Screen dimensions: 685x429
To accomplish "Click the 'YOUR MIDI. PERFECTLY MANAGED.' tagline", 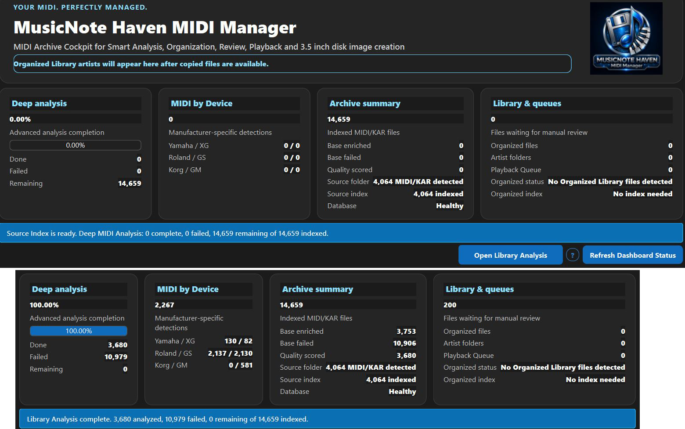I will (80, 7).
